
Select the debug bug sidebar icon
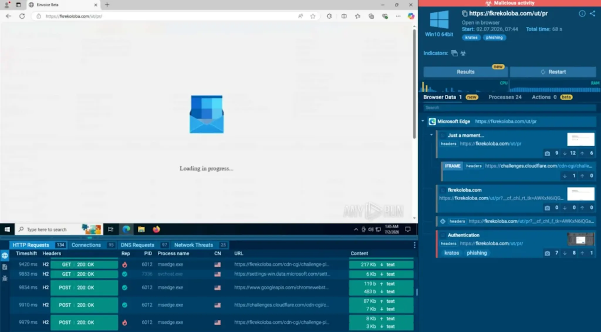5,278
